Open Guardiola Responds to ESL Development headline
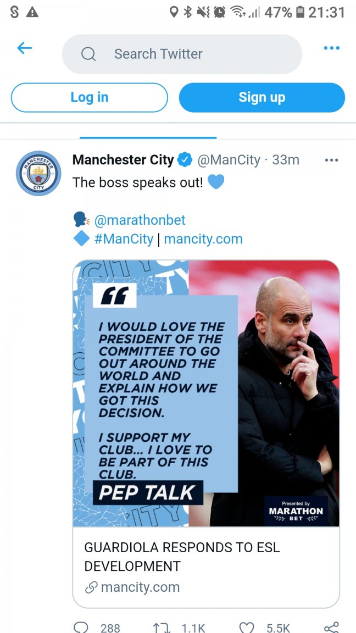Screen dimensions: 356x633 click(x=182, y=556)
